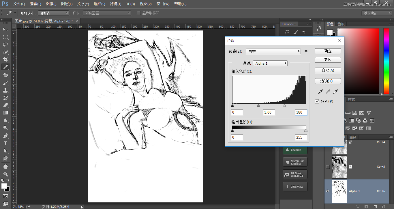Viewport: 394px width, 209px height.
Task: Open the 图像(I) menu
Action: pos(51,4)
